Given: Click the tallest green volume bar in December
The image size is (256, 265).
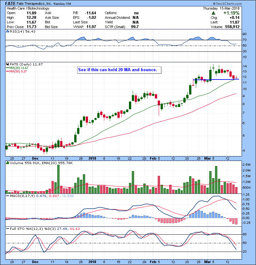Looking at the screenshot, I should pos(58,179).
